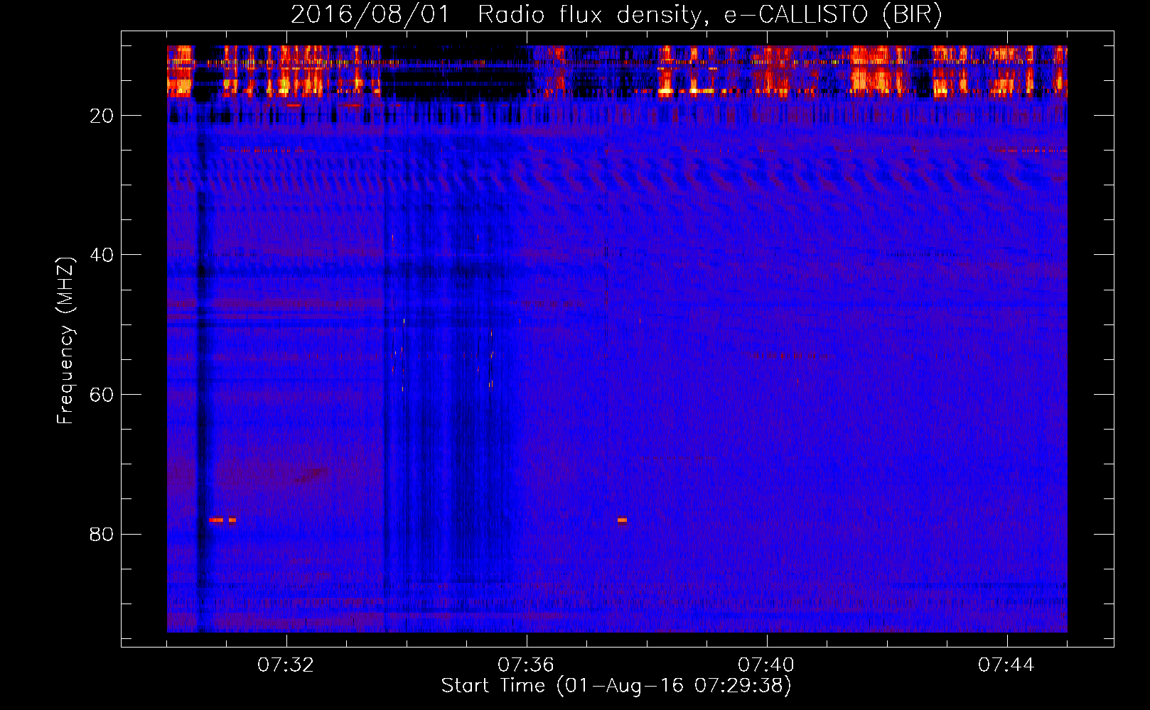Click the 07:44 time tick label
1150x710 pixels.
[x=1006, y=665]
